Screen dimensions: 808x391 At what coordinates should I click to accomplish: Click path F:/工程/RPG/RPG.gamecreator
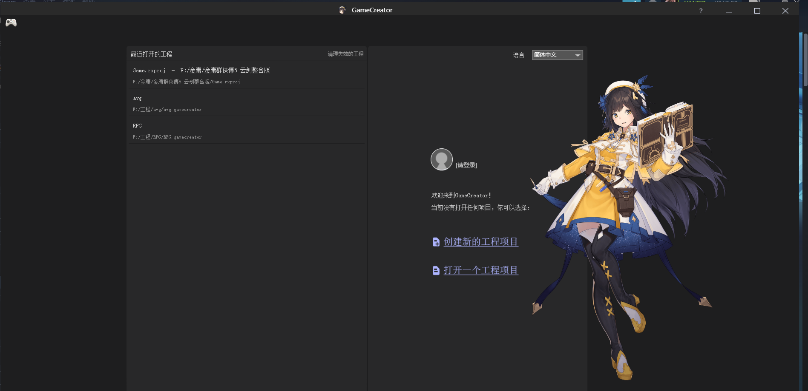coord(167,137)
